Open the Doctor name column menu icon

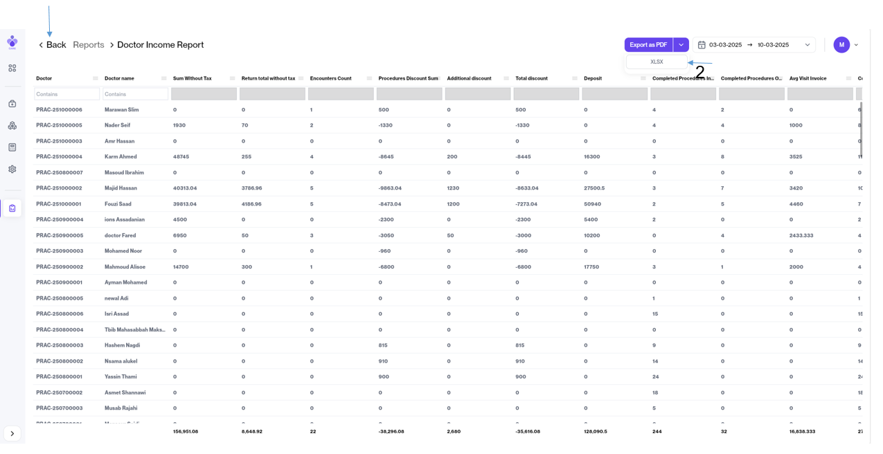(x=164, y=78)
